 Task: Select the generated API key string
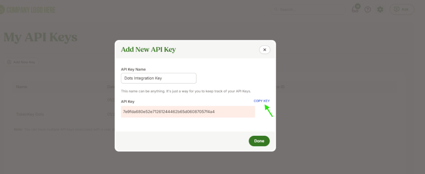coord(169,111)
